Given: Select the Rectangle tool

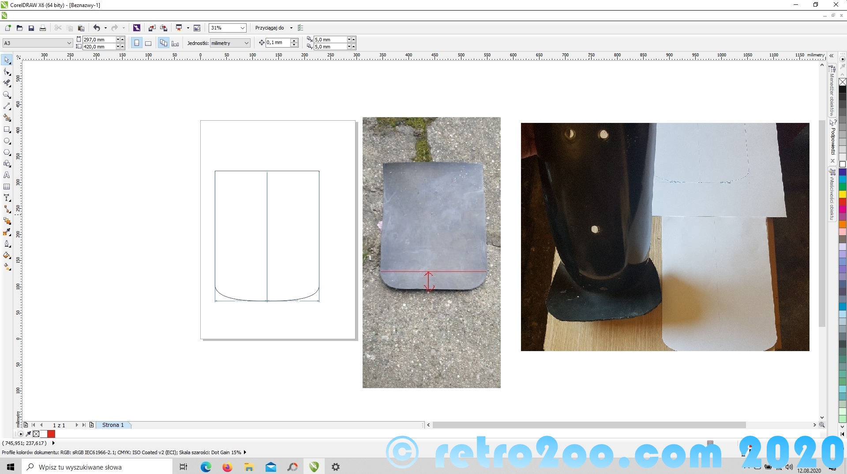Looking at the screenshot, I should click(7, 130).
